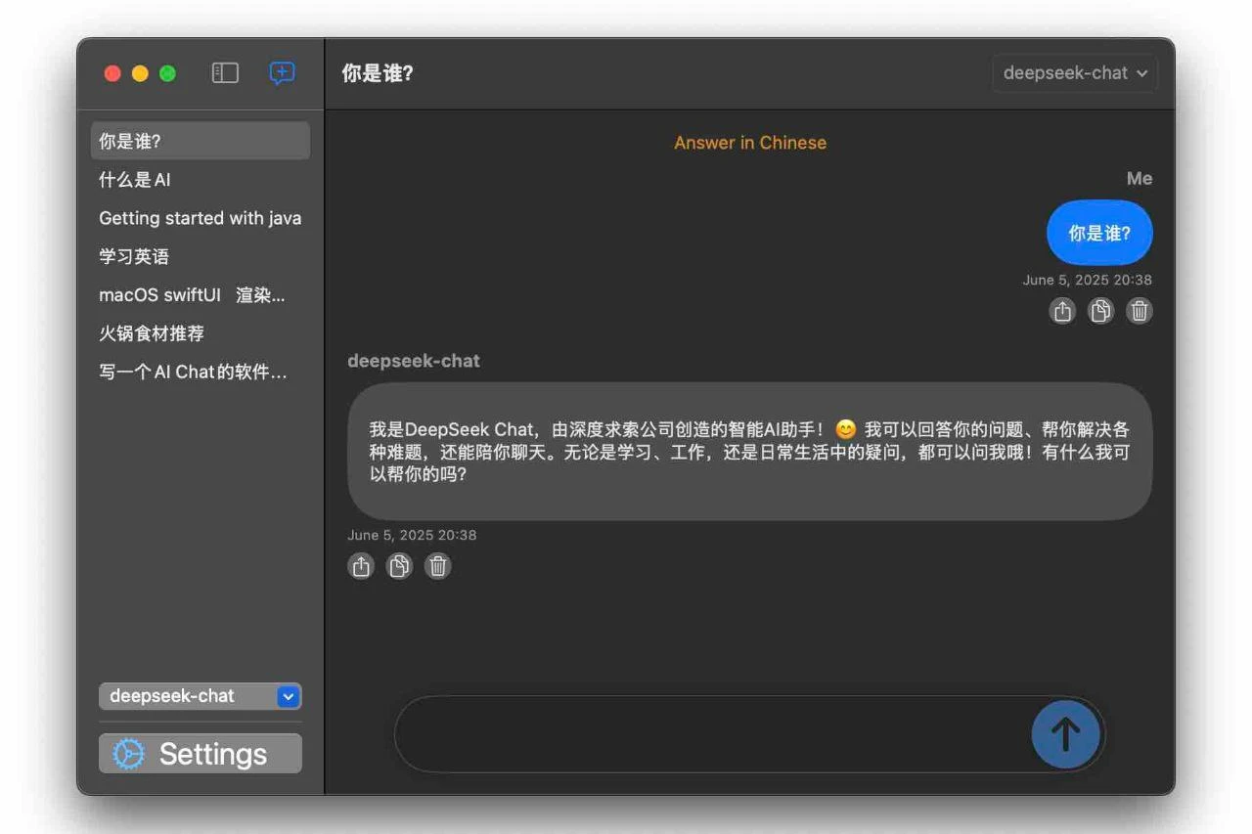Copy the user message '你是谁?'
Screen dimensions: 1252x834
coord(1100,311)
